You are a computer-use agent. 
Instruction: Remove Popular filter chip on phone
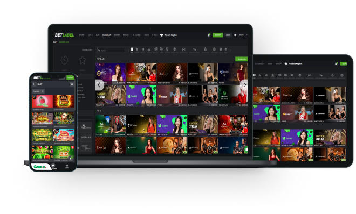[x=43, y=91]
